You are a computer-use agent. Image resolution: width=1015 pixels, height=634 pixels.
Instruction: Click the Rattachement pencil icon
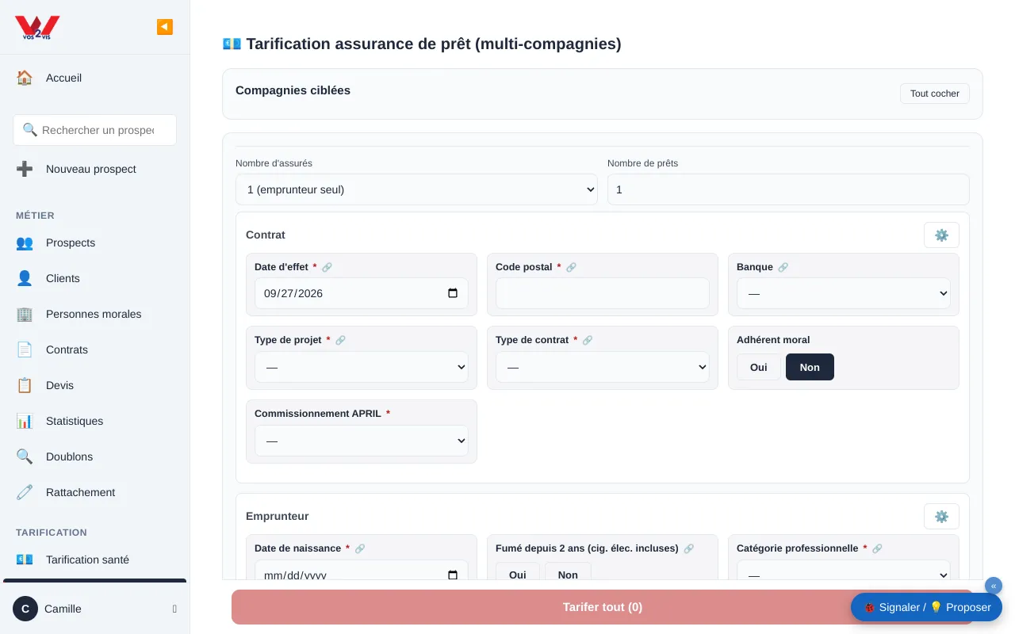click(25, 492)
